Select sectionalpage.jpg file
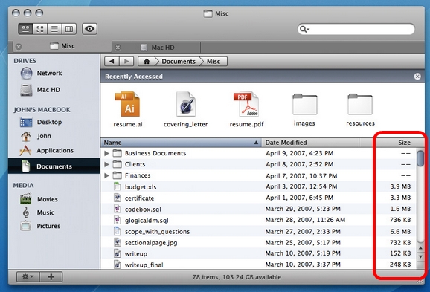This screenshot has height=292, width=430. [x=259, y=242]
